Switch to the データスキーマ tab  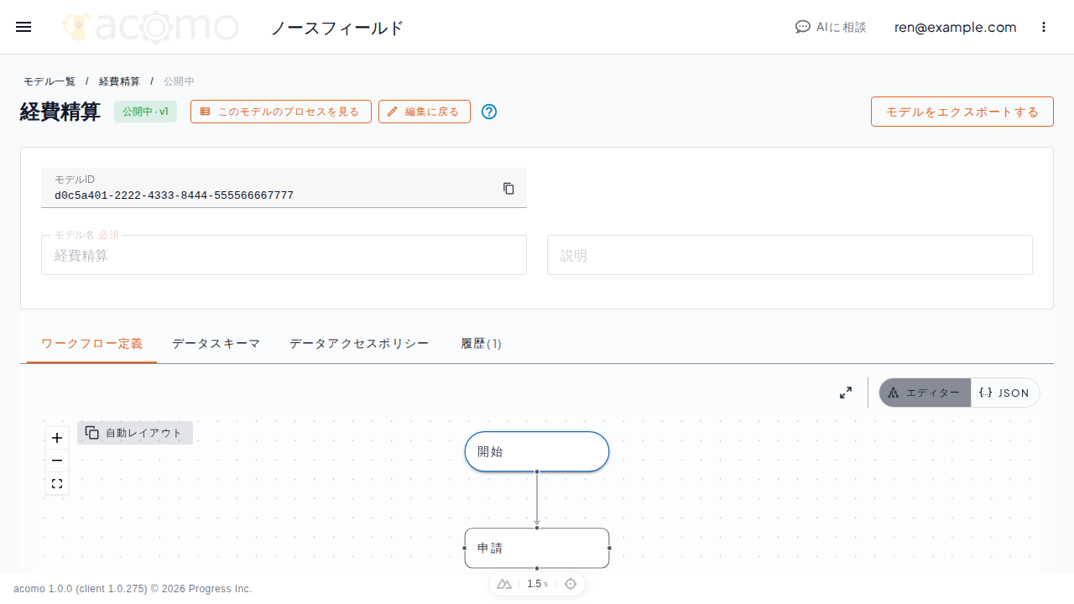pos(216,344)
